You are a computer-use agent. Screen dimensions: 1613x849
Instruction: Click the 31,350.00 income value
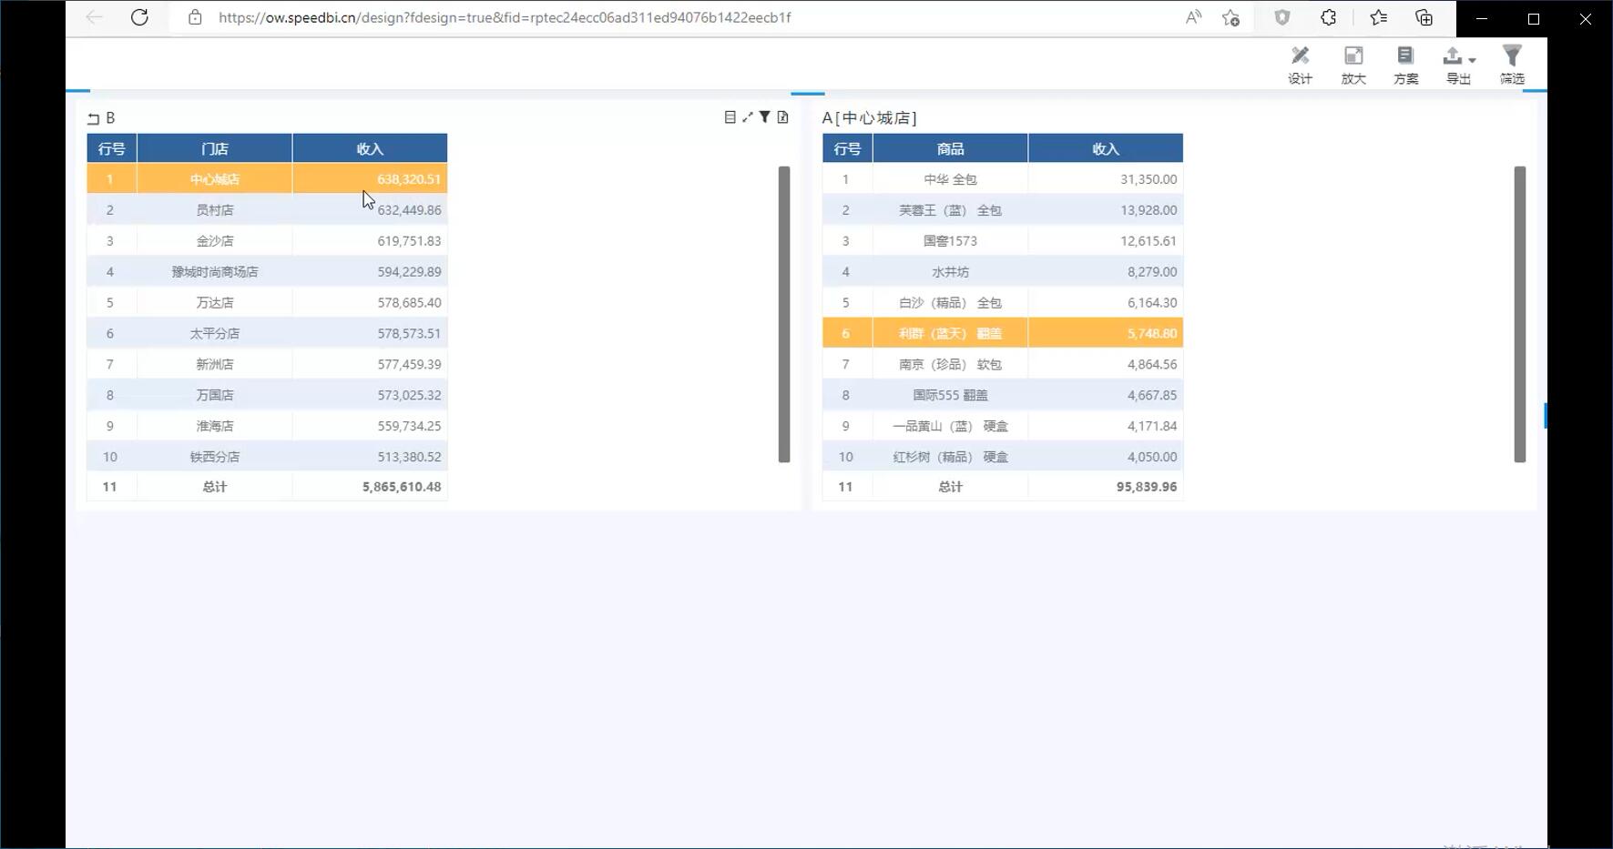(x=1148, y=179)
